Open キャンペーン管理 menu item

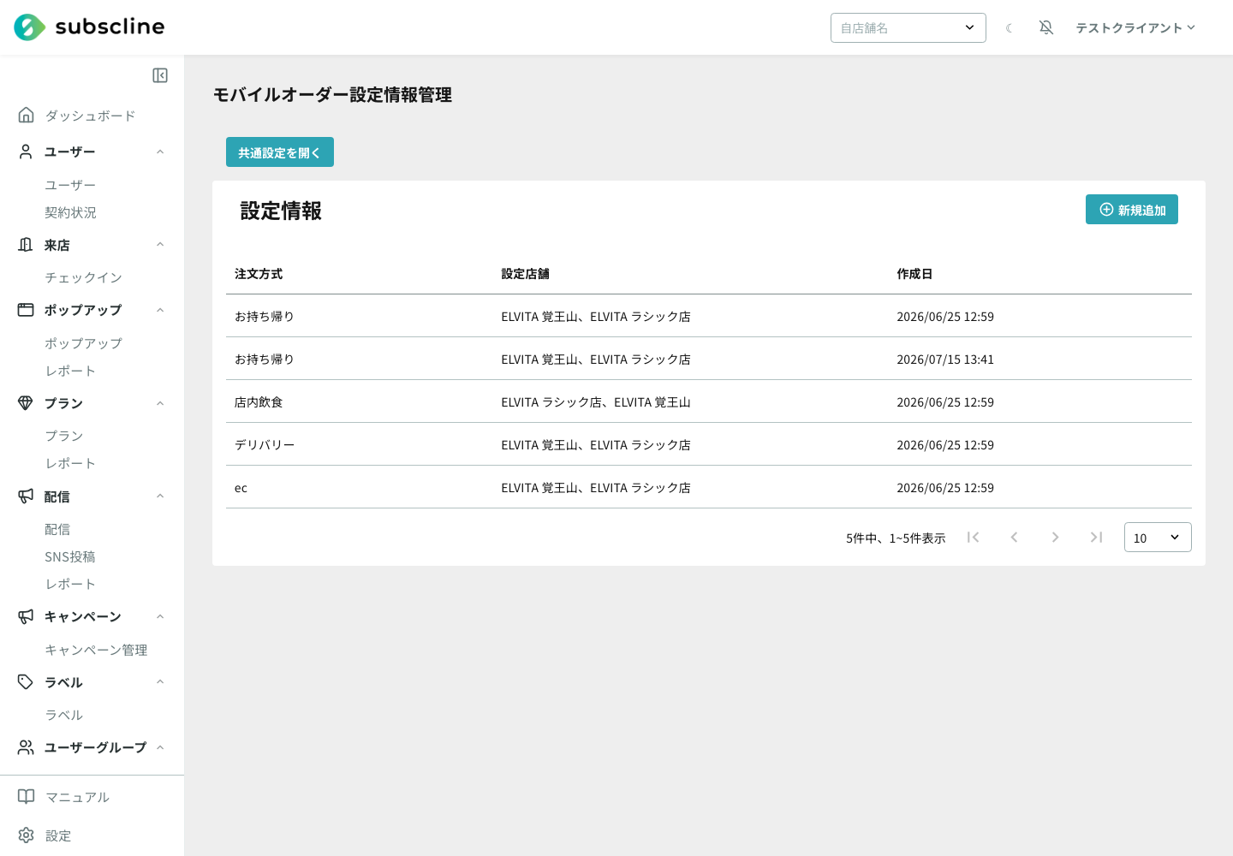96,650
